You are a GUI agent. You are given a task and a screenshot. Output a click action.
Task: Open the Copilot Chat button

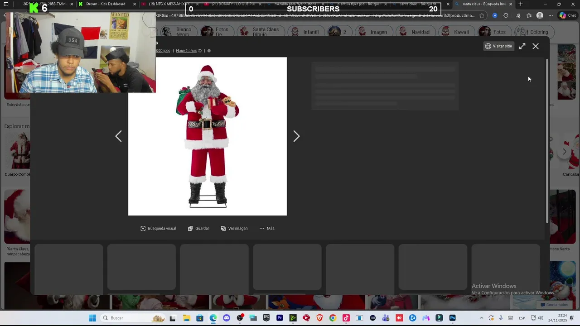point(567,15)
